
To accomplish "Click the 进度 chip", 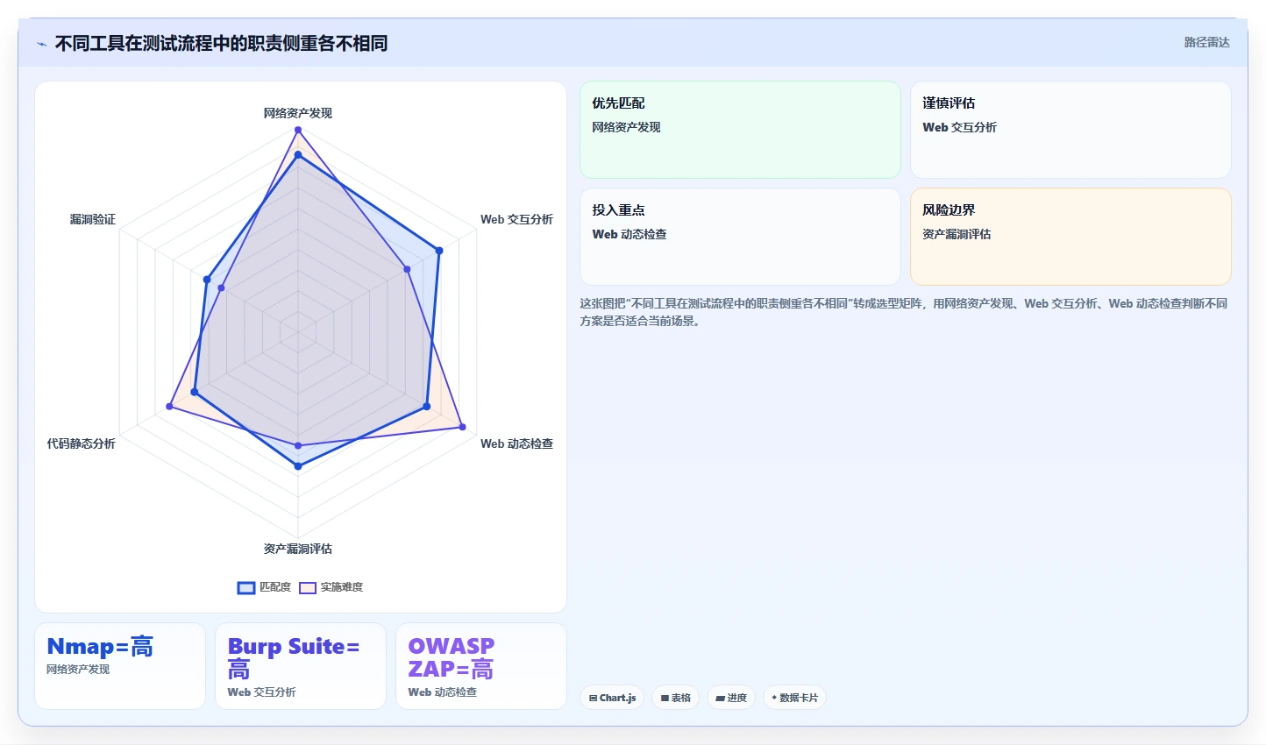I will 731,698.
